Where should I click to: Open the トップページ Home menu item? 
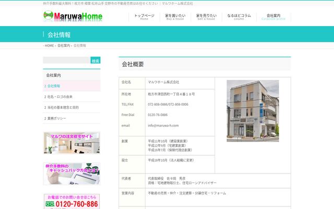144,17
